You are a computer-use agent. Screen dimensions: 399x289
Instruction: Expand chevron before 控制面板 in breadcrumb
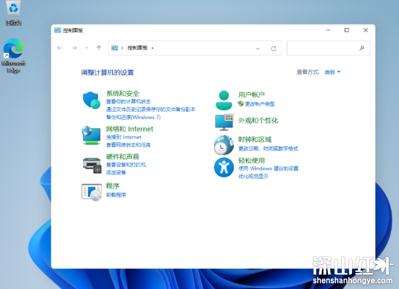(x=122, y=48)
